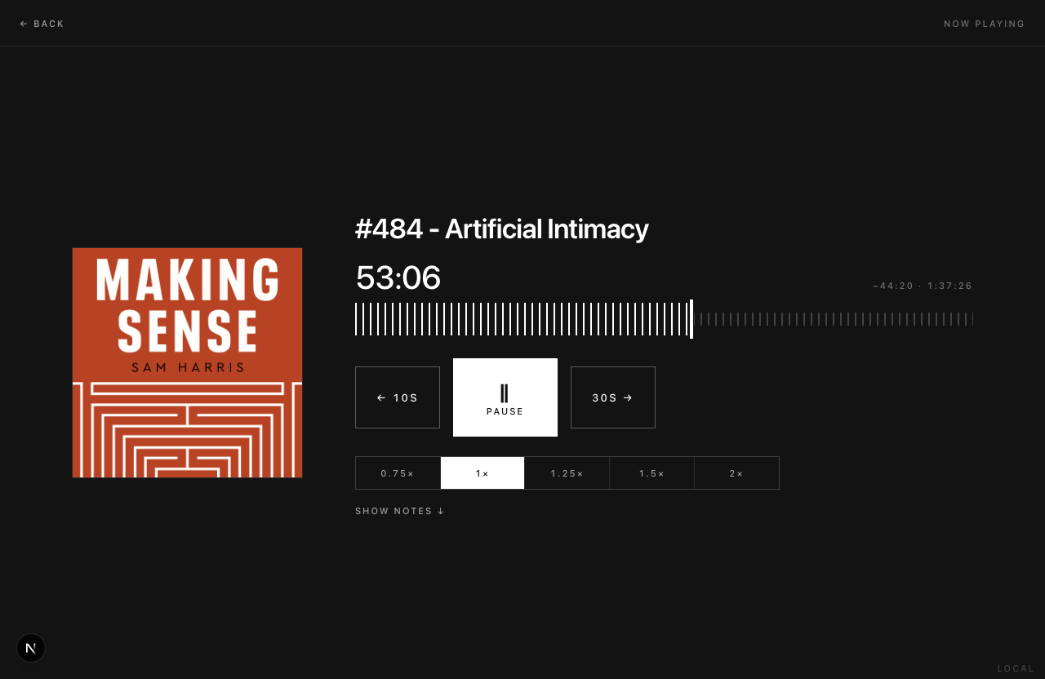Choose 1.5× playback speed

pyautogui.click(x=652, y=473)
